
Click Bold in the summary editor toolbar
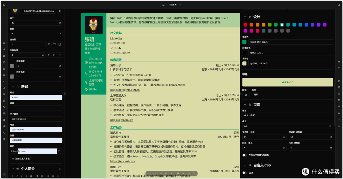pos(12,176)
